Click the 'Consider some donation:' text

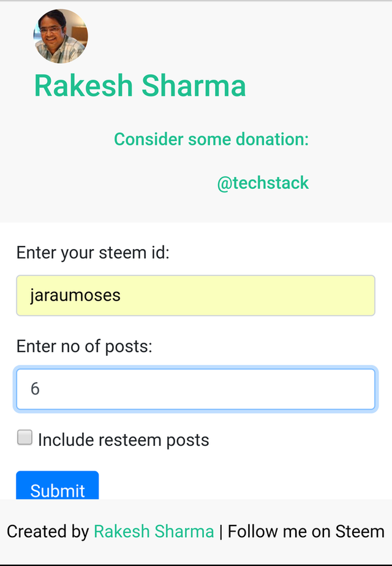coord(211,139)
